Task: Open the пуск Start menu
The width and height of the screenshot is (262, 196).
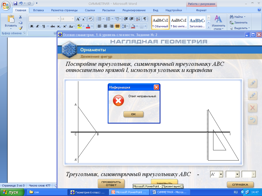Action: 12,192
